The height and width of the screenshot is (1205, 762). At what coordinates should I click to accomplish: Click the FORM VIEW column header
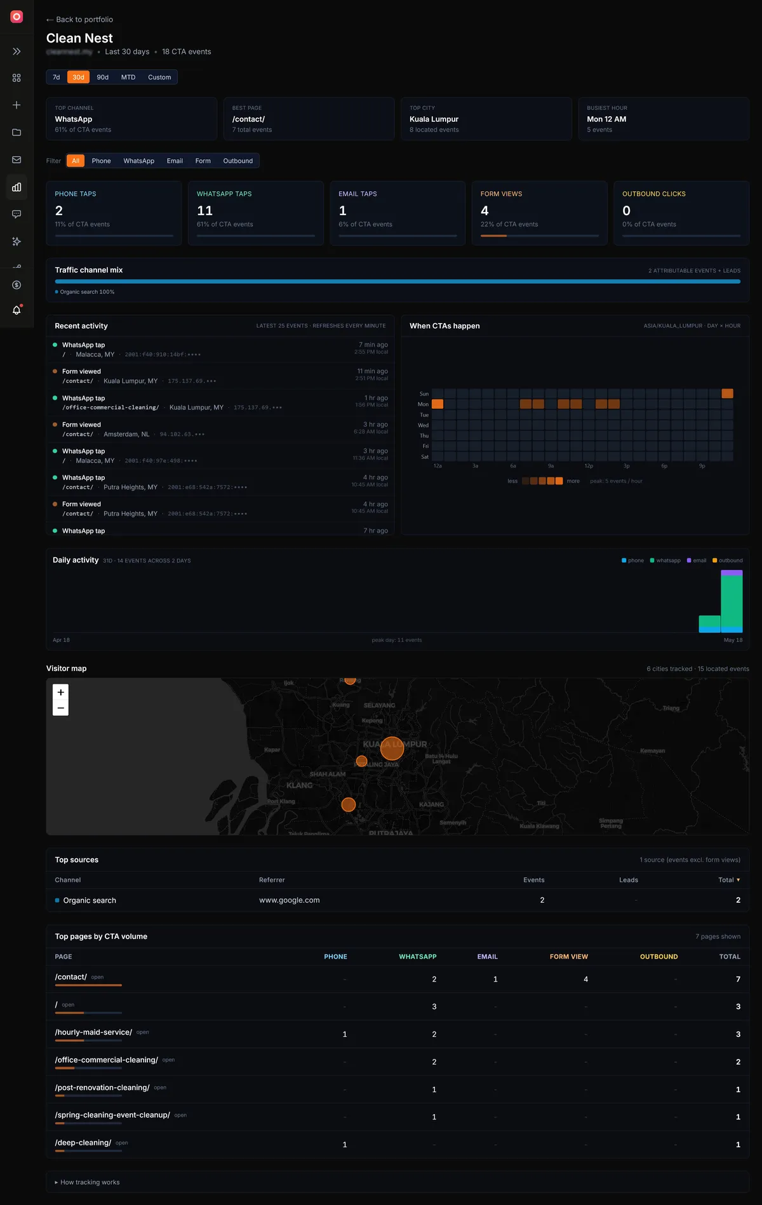[x=569, y=957]
